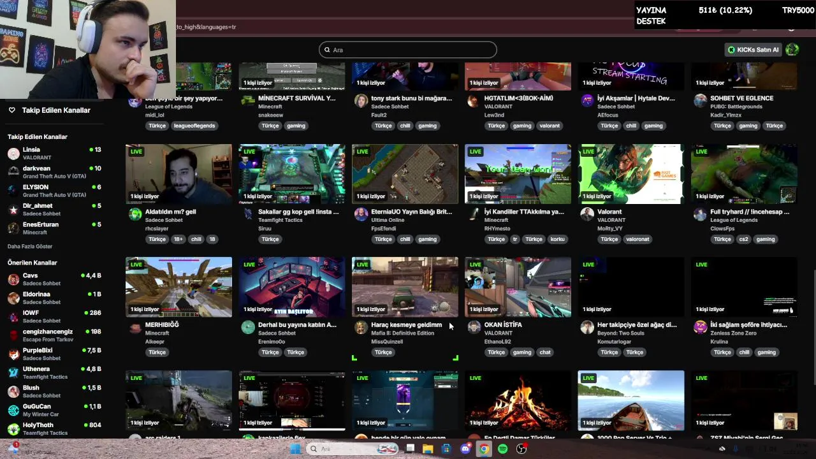Open PurpleBixi fox avatar in sidebar

pos(13,354)
